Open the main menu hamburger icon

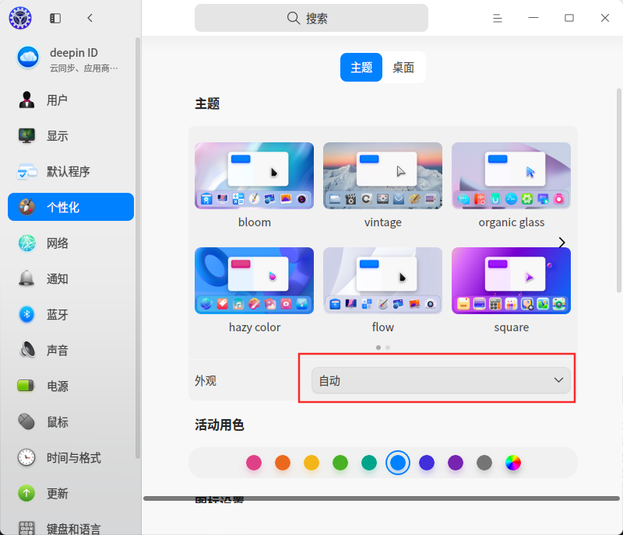click(497, 18)
